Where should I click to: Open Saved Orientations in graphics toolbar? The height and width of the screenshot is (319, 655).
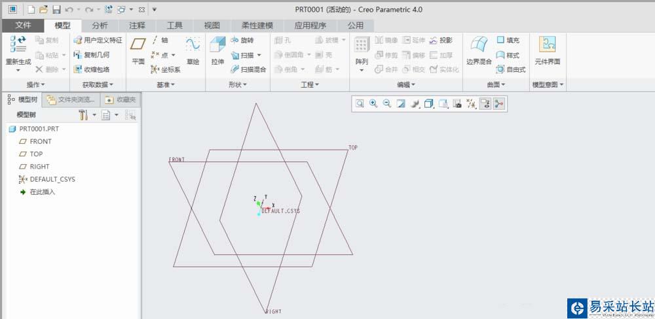coord(443,104)
